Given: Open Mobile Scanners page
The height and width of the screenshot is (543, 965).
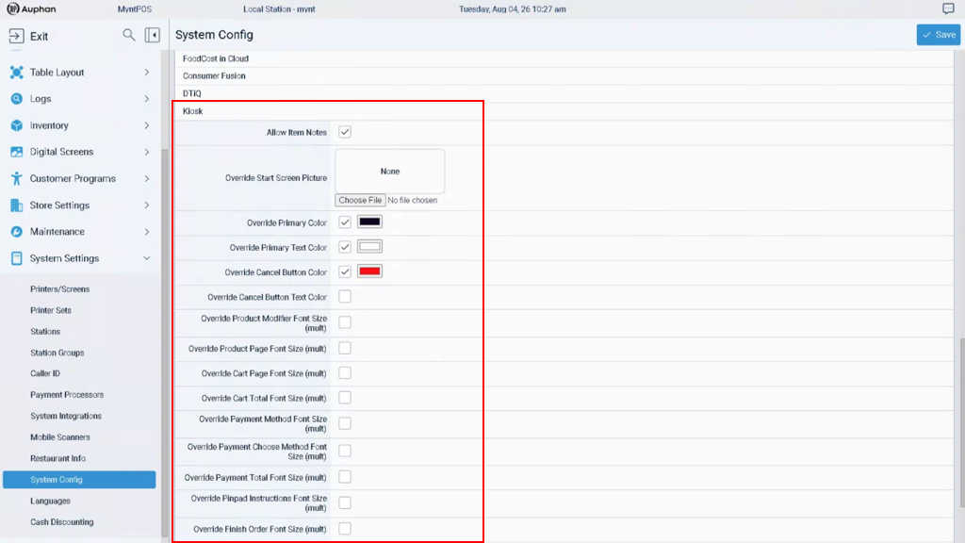Looking at the screenshot, I should pyautogui.click(x=60, y=437).
